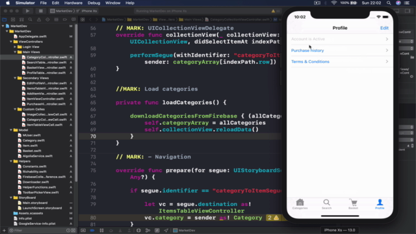Open the Find navigator magnifier icon

[x=31, y=19]
